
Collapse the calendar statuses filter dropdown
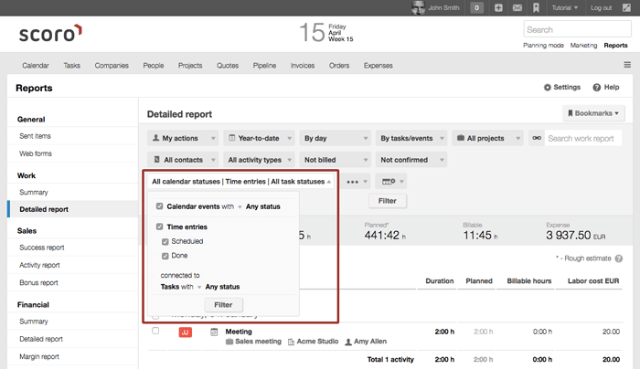(241, 182)
